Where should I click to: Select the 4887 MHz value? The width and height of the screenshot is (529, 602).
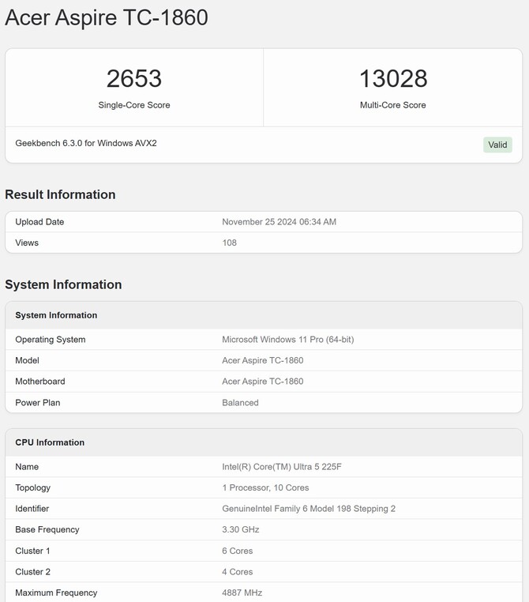[242, 593]
